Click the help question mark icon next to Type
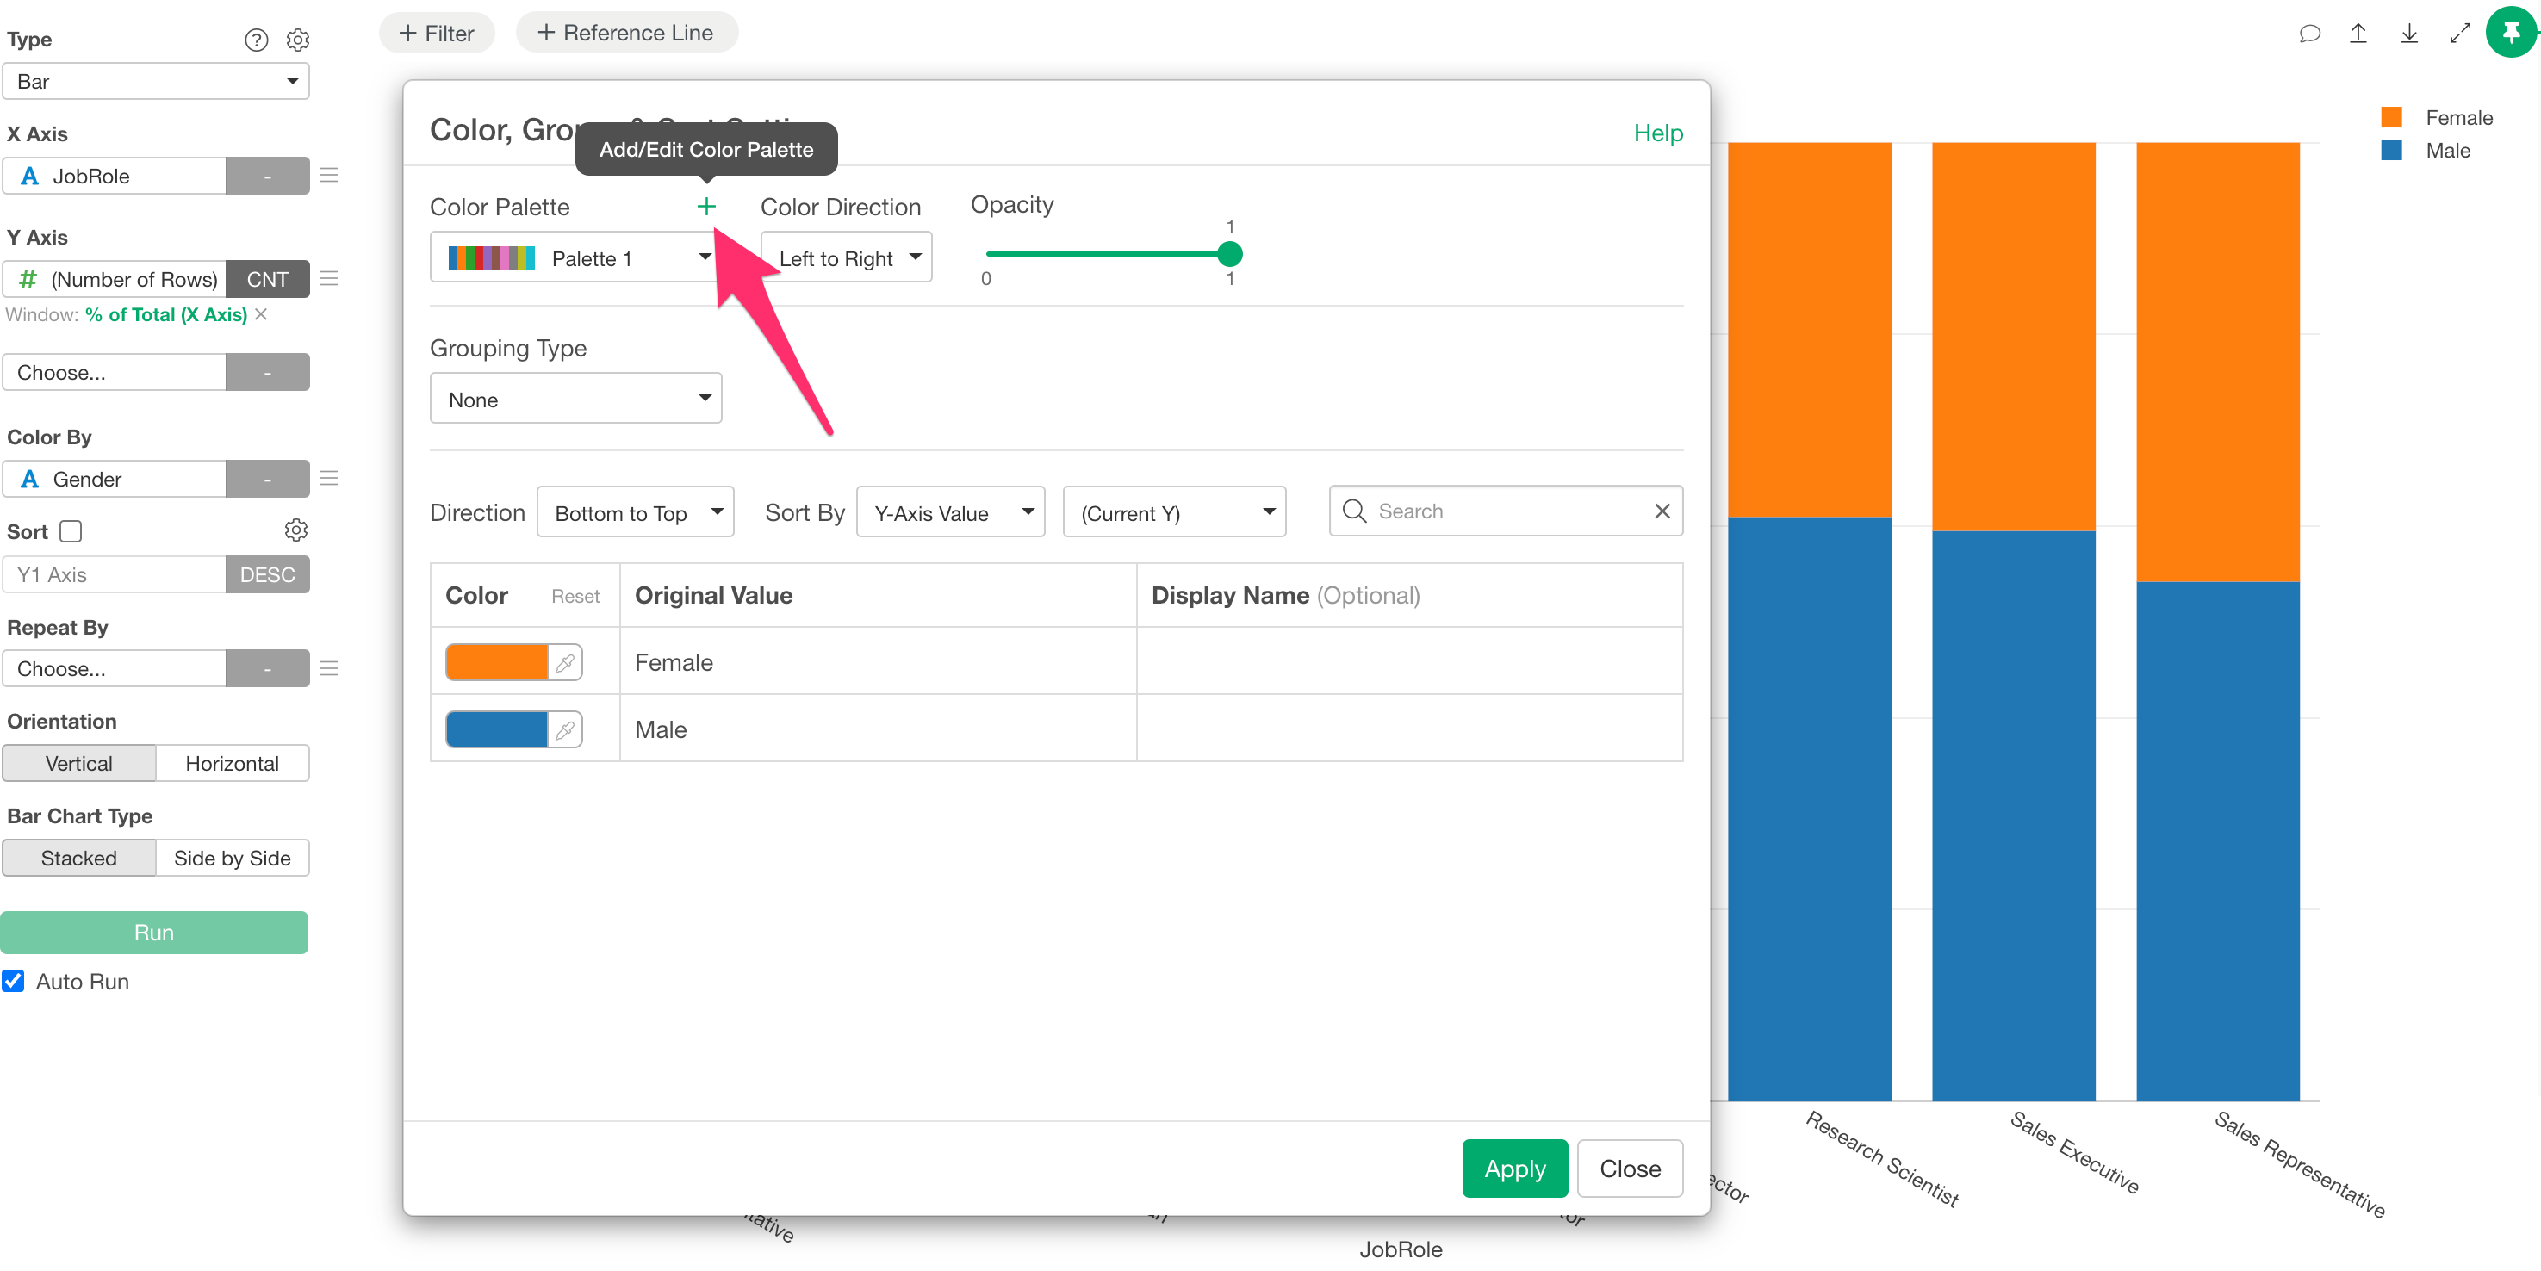This screenshot has width=2541, height=1271. point(256,40)
